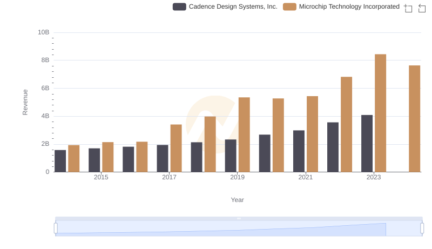This screenshot has height=249, width=432.
Task: Toggle Cadence Design Systems, Inc. legend label
Action: pyautogui.click(x=233, y=6)
